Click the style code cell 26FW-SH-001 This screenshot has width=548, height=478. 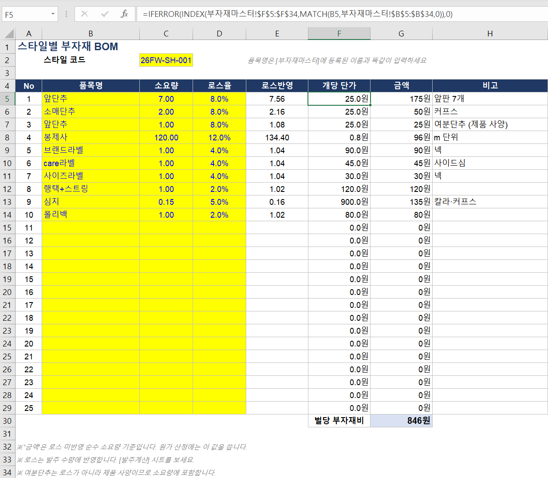click(166, 60)
